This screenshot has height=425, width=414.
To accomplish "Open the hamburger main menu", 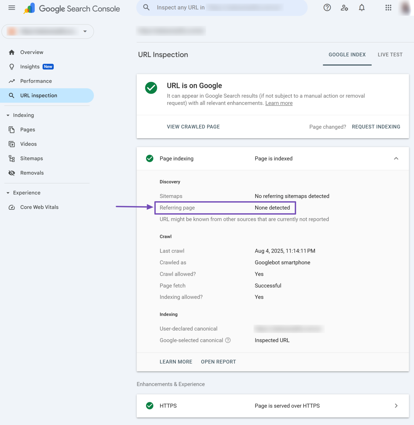I will pyautogui.click(x=12, y=8).
